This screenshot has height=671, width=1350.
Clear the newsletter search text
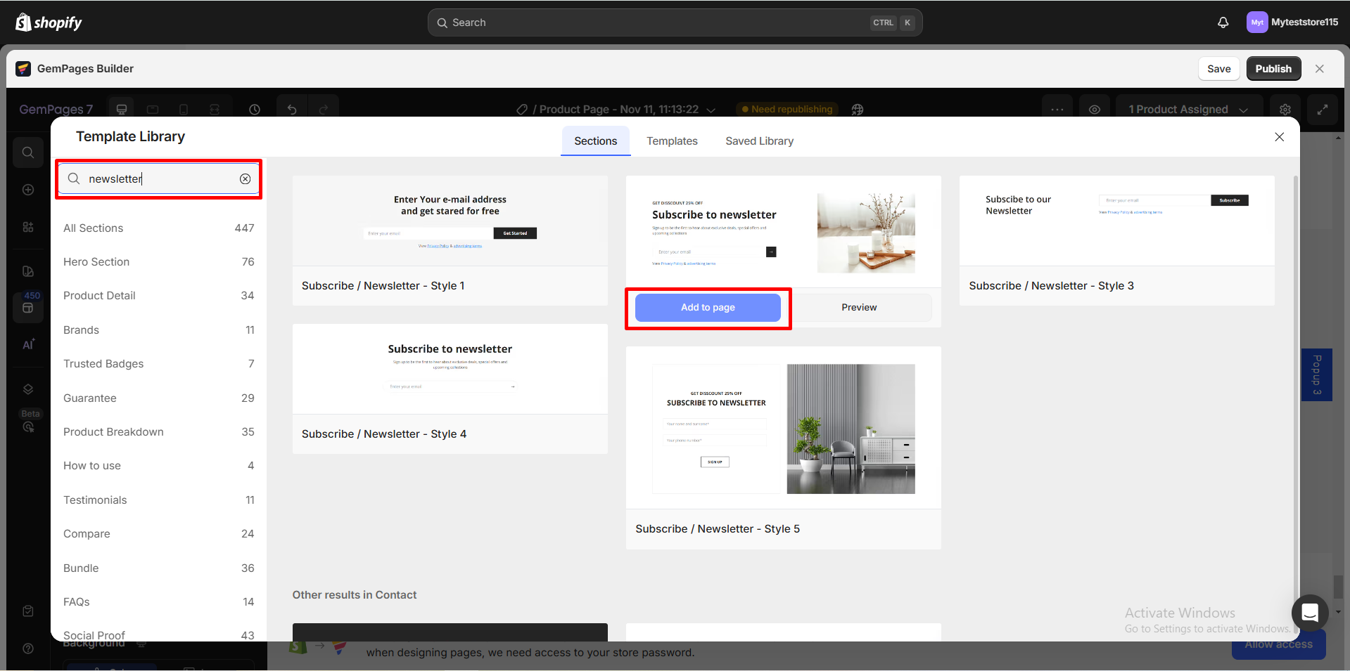point(245,179)
